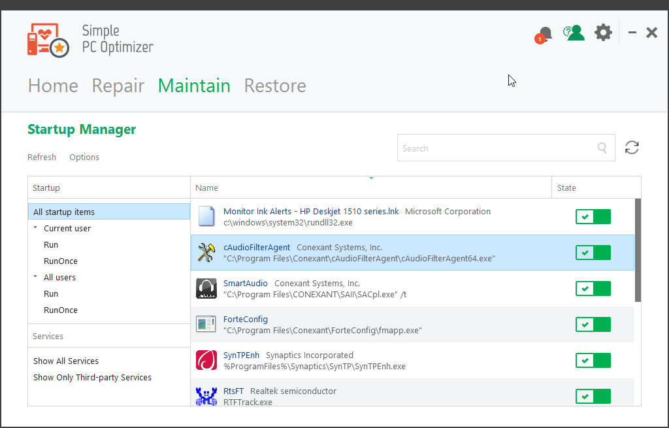The image size is (669, 428).
Task: Sort list by the Name column header
Action: click(x=207, y=188)
